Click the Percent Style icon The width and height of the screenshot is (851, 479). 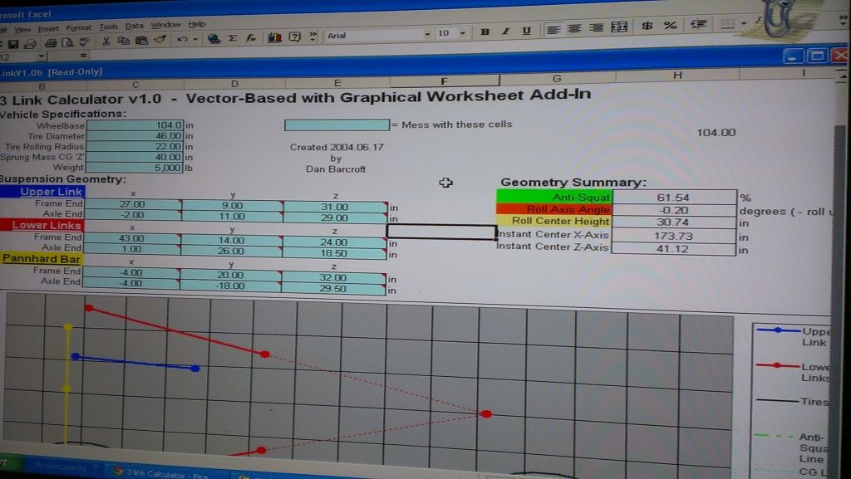pyautogui.click(x=670, y=27)
